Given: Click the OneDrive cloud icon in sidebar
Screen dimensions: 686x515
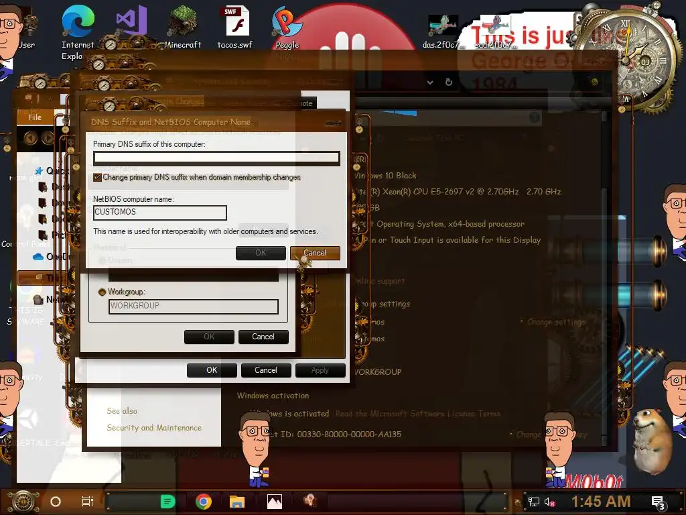Looking at the screenshot, I should (x=38, y=257).
